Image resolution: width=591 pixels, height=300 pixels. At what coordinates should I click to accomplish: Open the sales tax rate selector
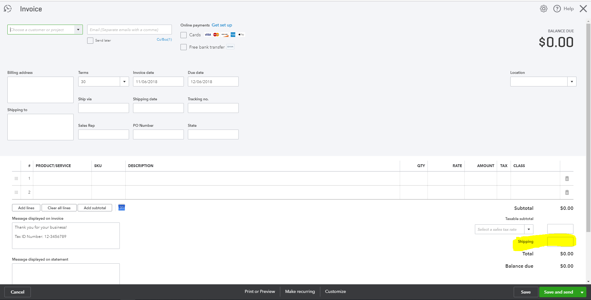pos(529,229)
